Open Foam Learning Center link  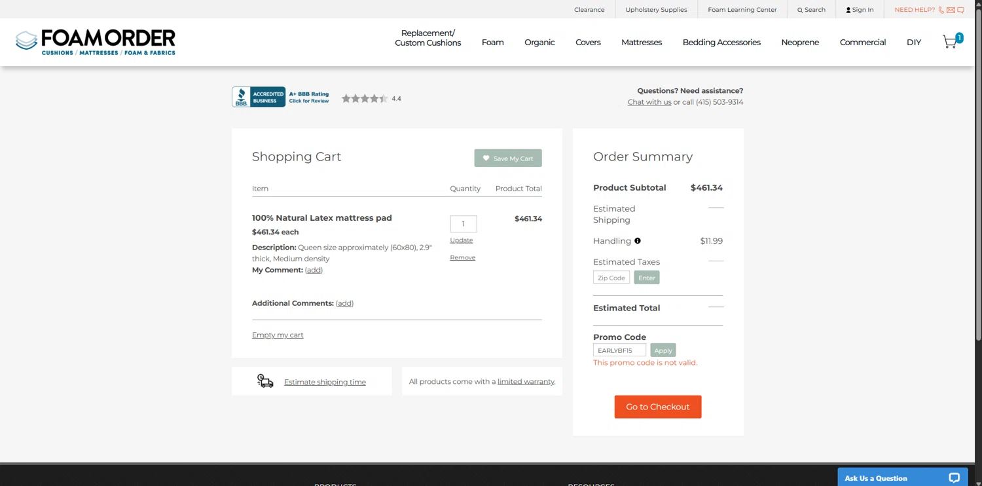pyautogui.click(x=742, y=10)
